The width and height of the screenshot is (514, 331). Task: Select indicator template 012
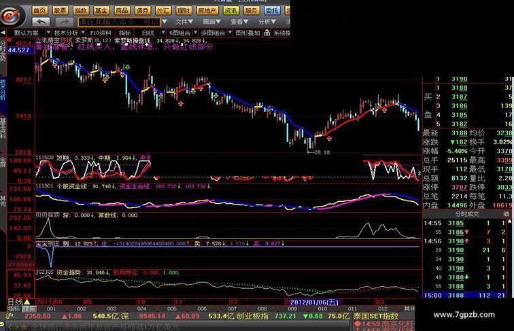(383, 309)
